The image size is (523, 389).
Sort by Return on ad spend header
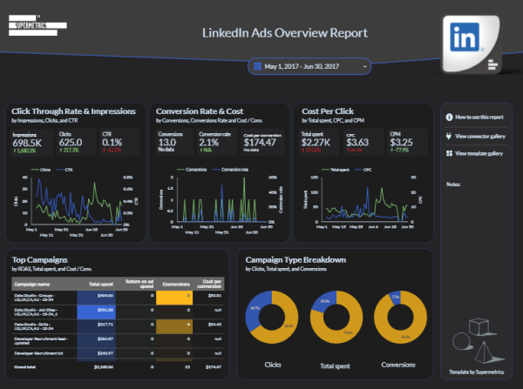point(139,284)
